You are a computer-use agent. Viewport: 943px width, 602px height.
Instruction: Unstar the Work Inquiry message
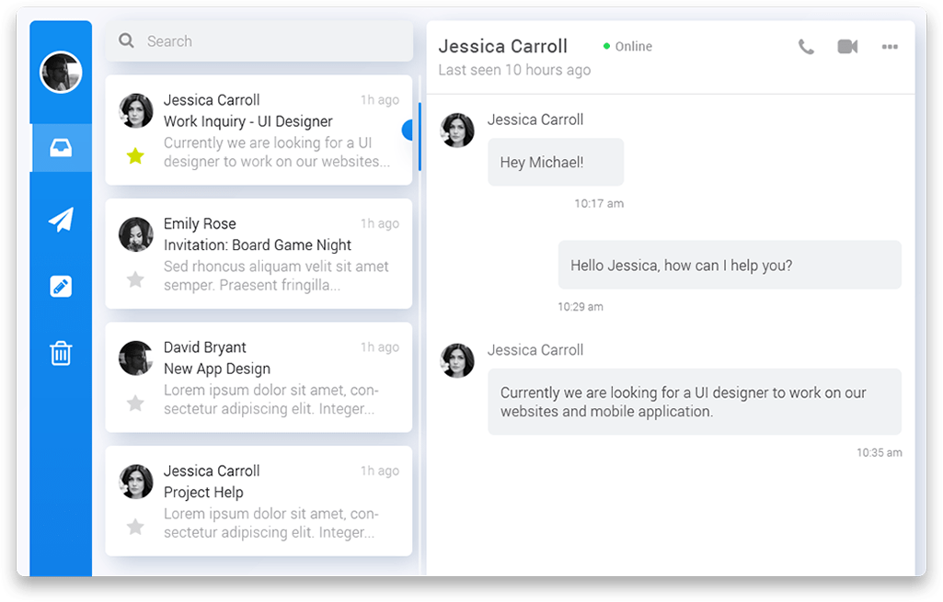[135, 156]
